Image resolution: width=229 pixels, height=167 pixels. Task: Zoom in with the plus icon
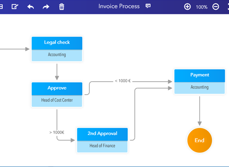pos(187,7)
